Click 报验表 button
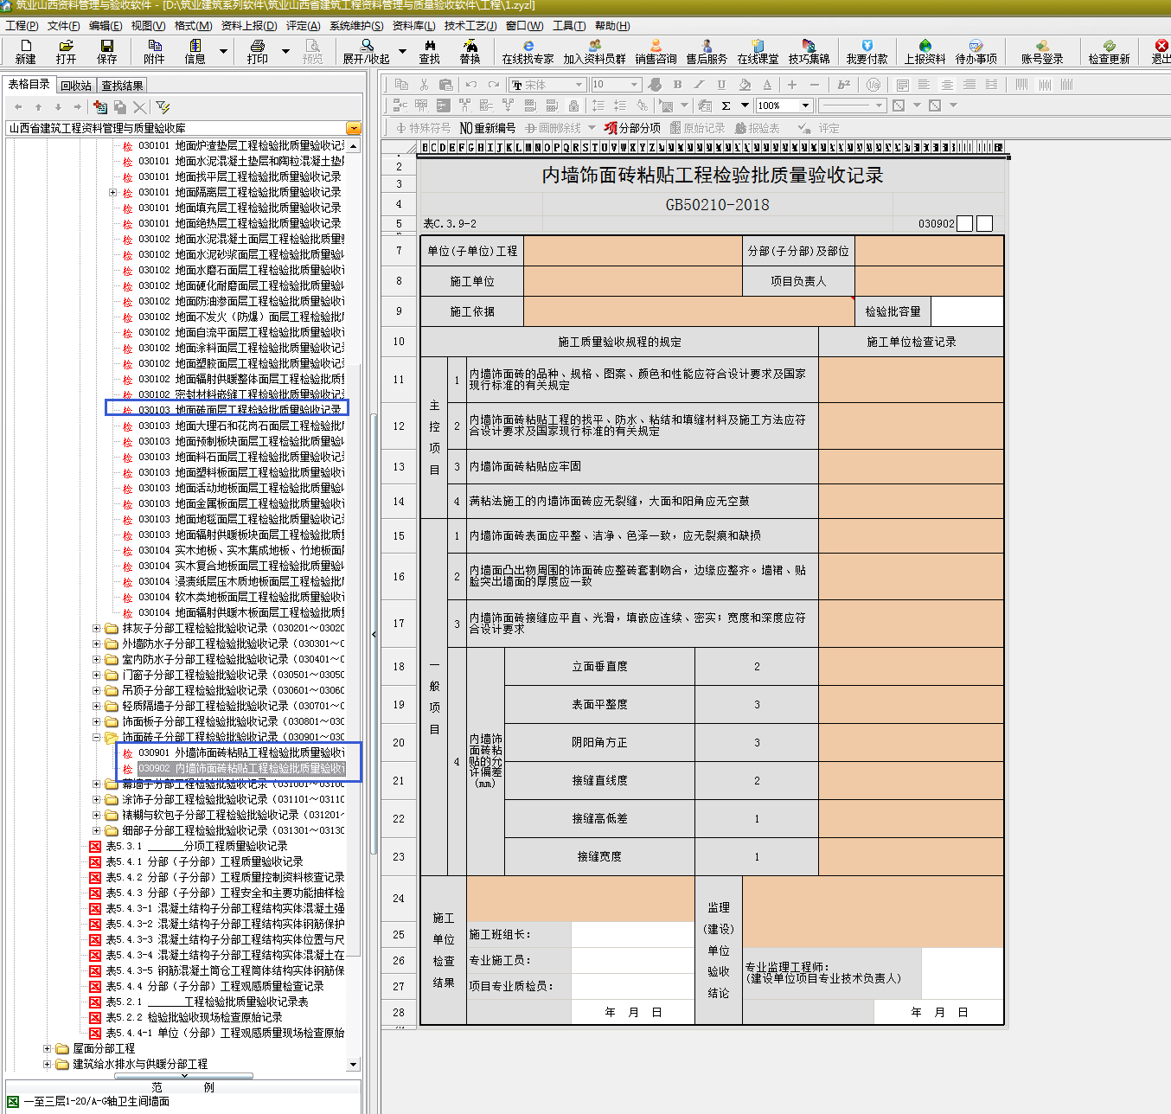 point(757,128)
